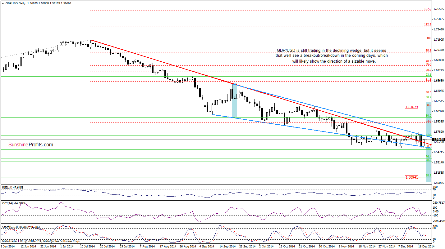Click the 27 Nov 2014 date label
The width and height of the screenshot is (445, 249).
coord(387,247)
